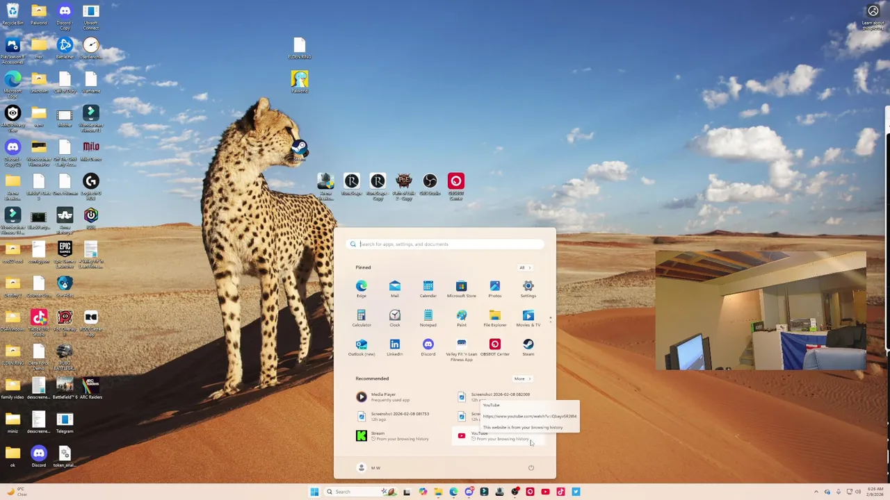The width and height of the screenshot is (890, 500).
Task: Launch Paint from the Start menu
Action: pyautogui.click(x=461, y=318)
